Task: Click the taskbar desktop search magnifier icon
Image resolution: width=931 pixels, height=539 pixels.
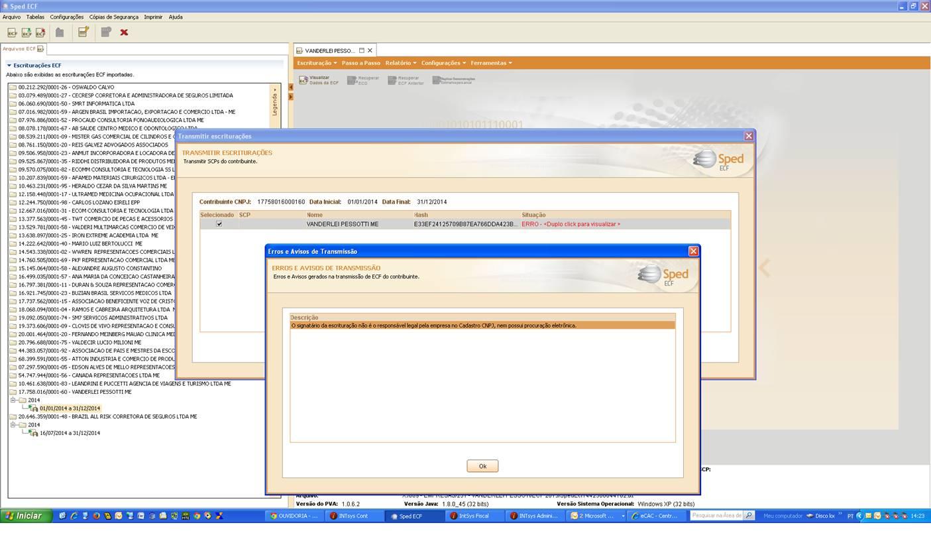Action: tap(748, 515)
